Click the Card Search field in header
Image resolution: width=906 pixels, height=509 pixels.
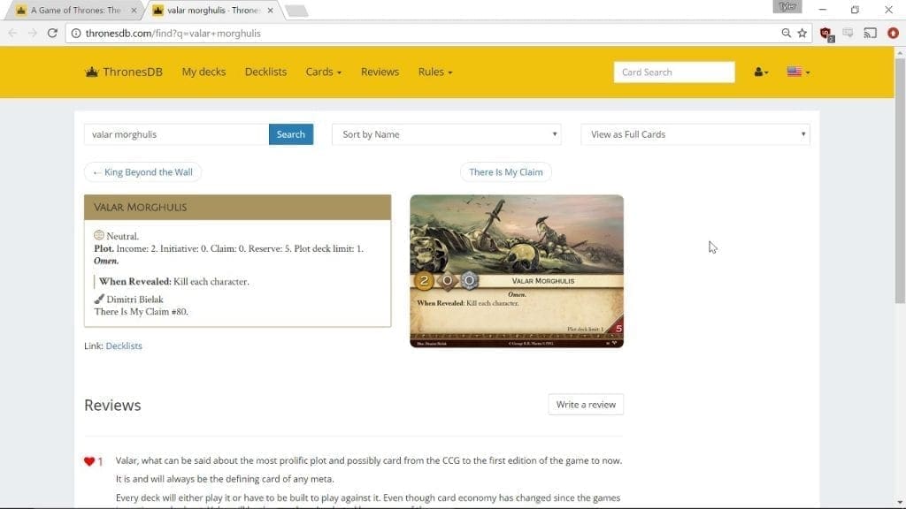(x=674, y=72)
